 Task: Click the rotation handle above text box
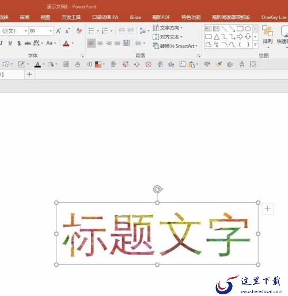point(157,190)
